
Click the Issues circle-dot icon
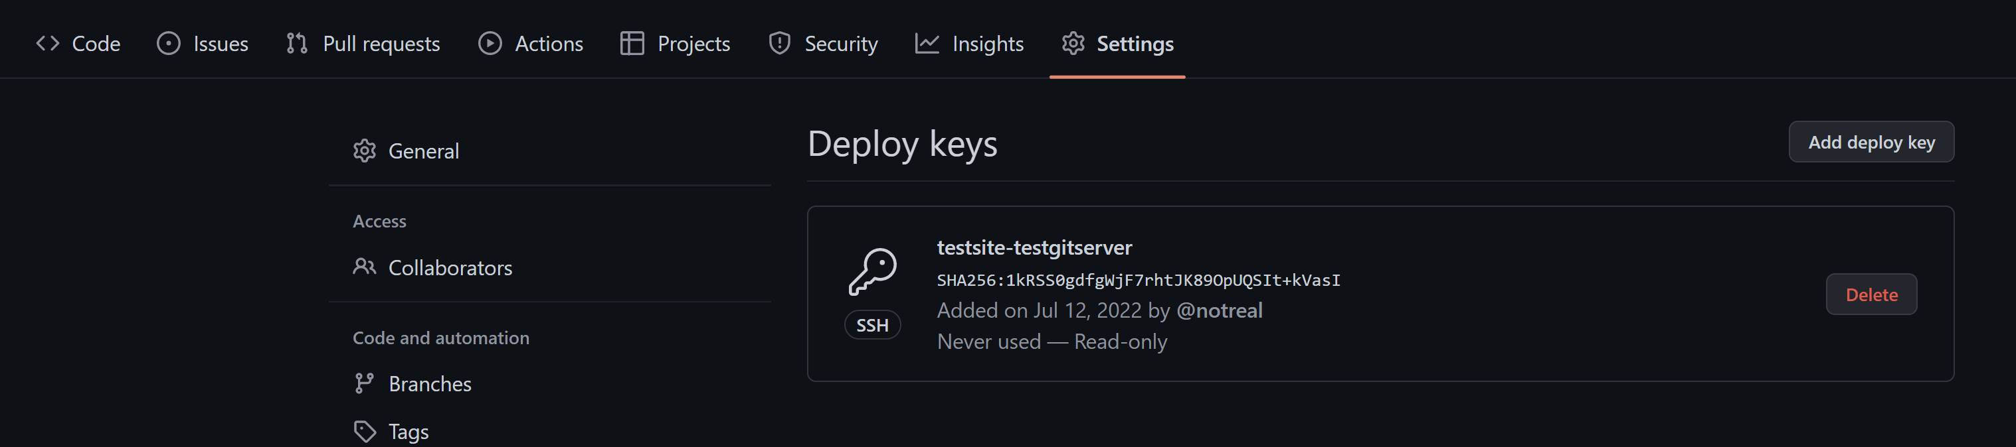pos(168,44)
